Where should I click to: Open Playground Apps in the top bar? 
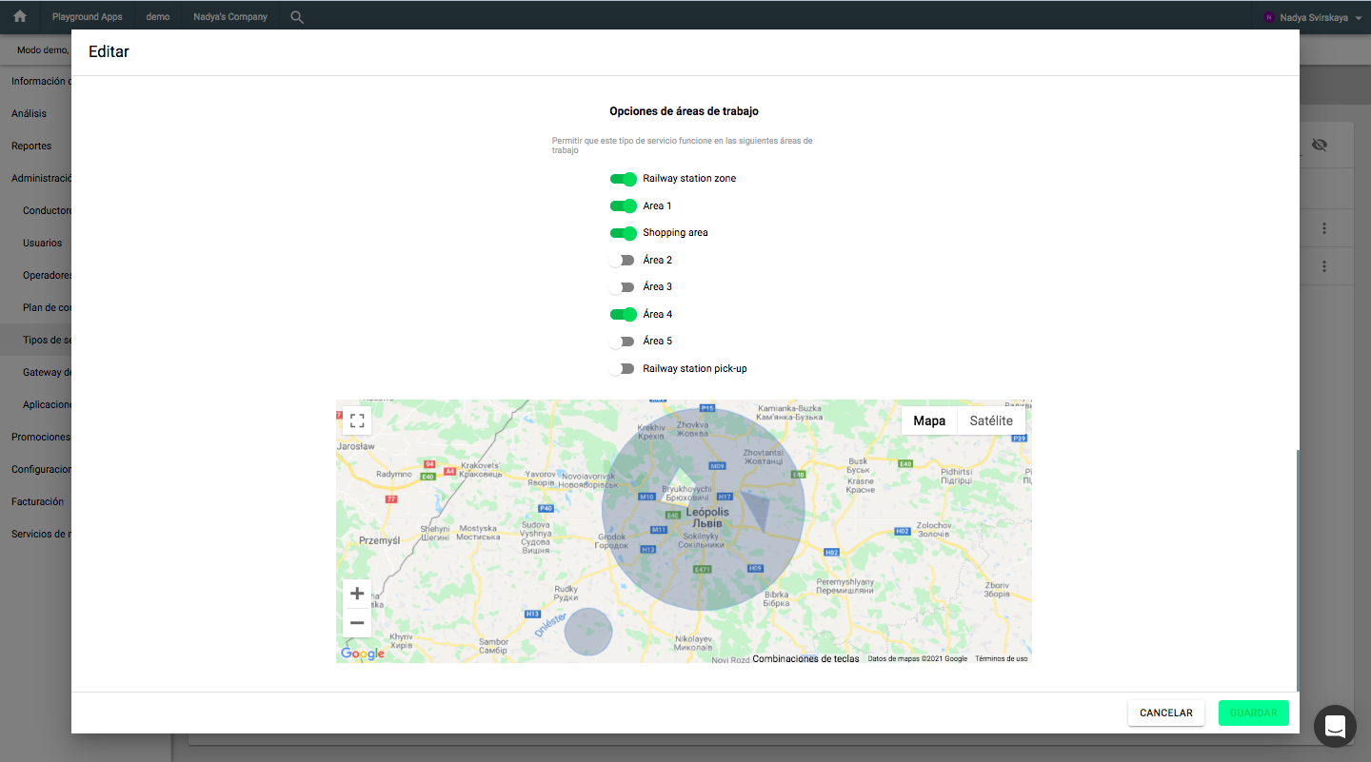[x=88, y=17]
